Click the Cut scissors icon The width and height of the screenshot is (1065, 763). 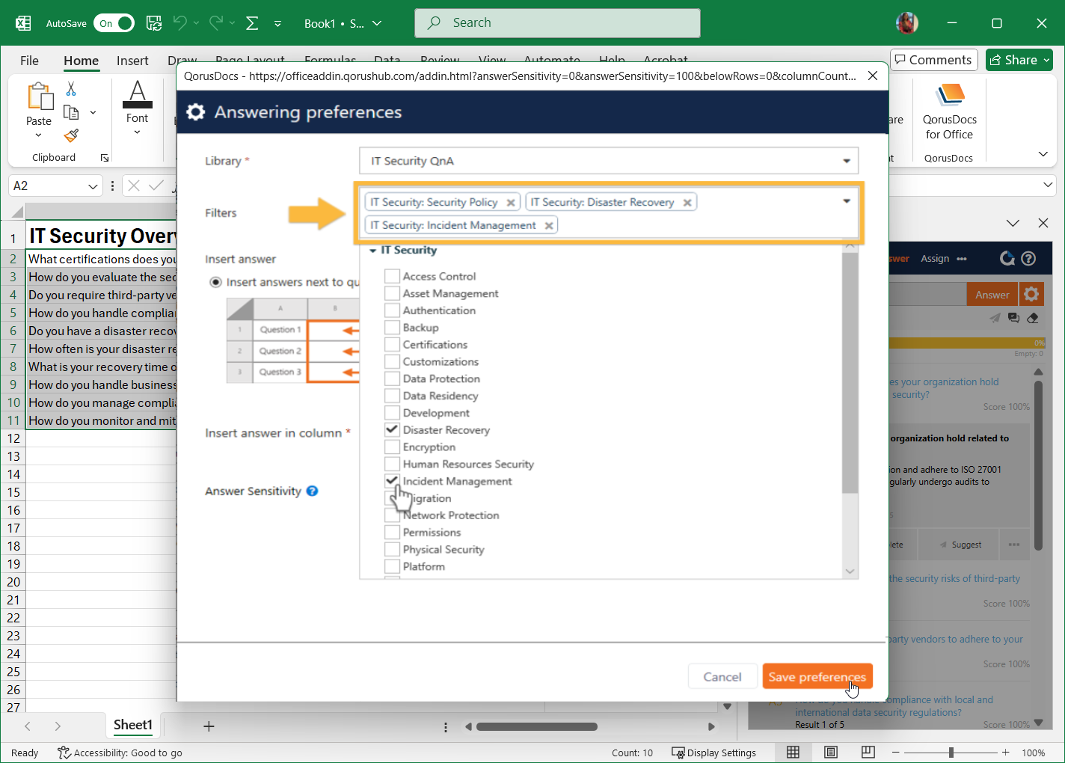click(71, 89)
